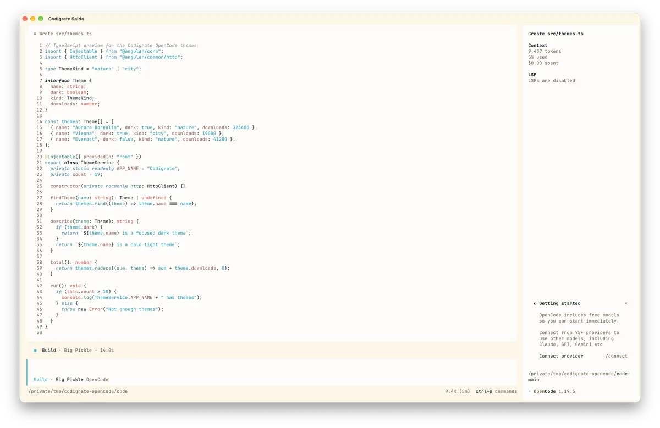
Task: Click the "5% used" value
Action: (538, 57)
